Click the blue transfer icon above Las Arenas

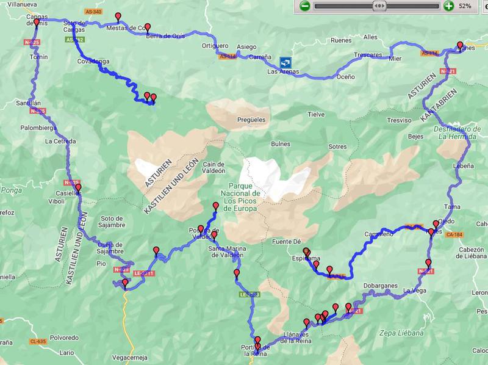[x=285, y=62]
